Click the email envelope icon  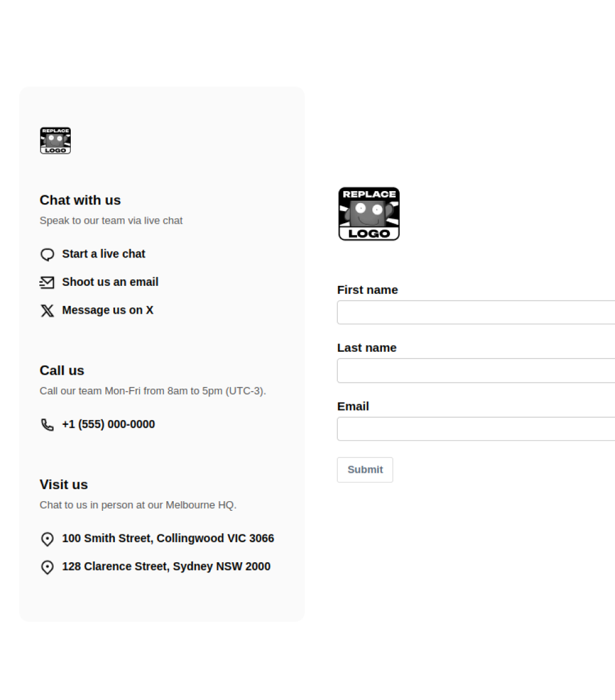[x=47, y=282]
